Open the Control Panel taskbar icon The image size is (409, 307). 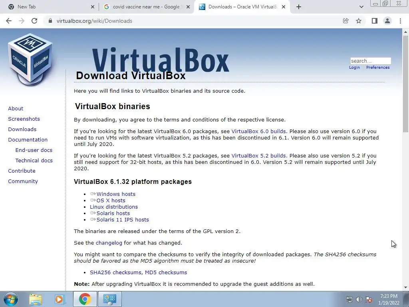(x=109, y=299)
